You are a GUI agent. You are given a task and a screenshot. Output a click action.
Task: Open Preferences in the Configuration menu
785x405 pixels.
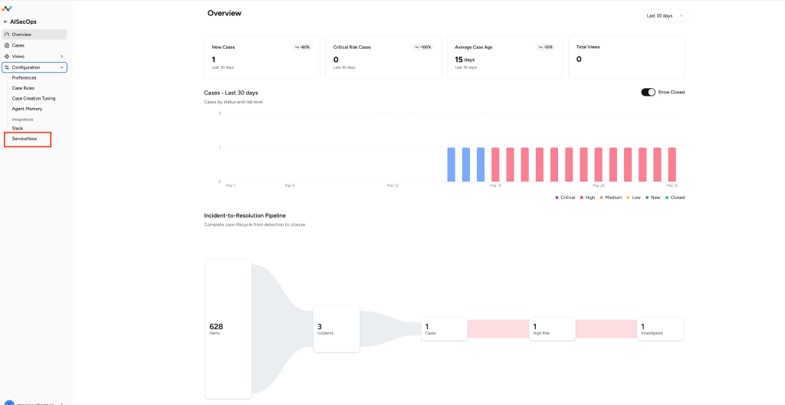point(24,78)
